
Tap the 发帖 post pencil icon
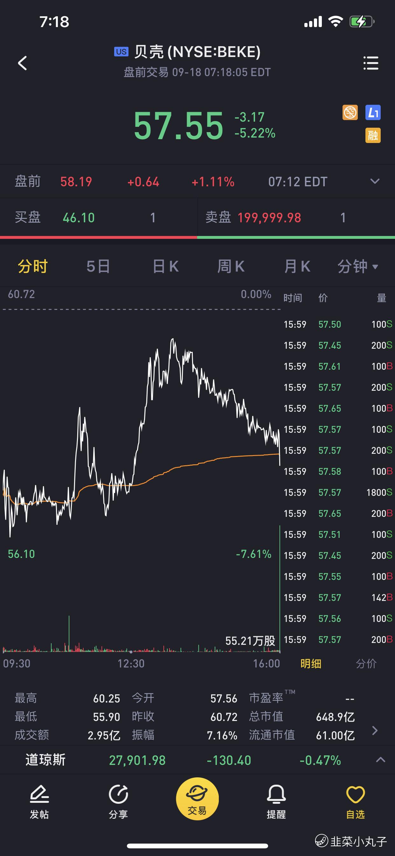39,802
